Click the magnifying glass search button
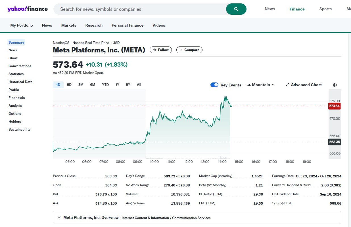Image resolution: width=351 pixels, height=227 pixels. tap(236, 9)
